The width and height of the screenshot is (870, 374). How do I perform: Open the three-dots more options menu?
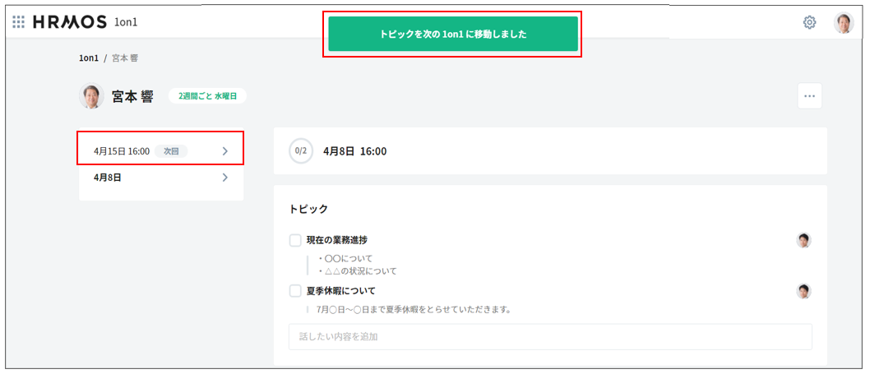click(809, 96)
